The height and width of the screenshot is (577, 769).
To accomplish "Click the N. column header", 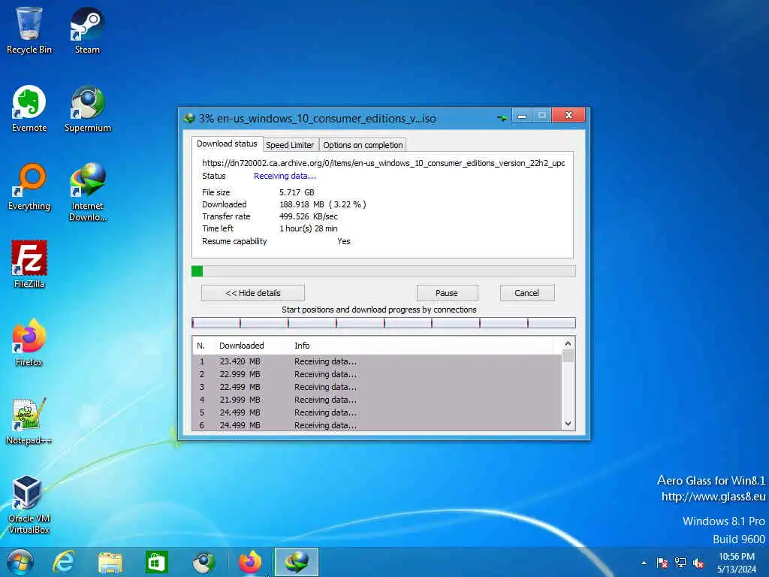I will (201, 346).
